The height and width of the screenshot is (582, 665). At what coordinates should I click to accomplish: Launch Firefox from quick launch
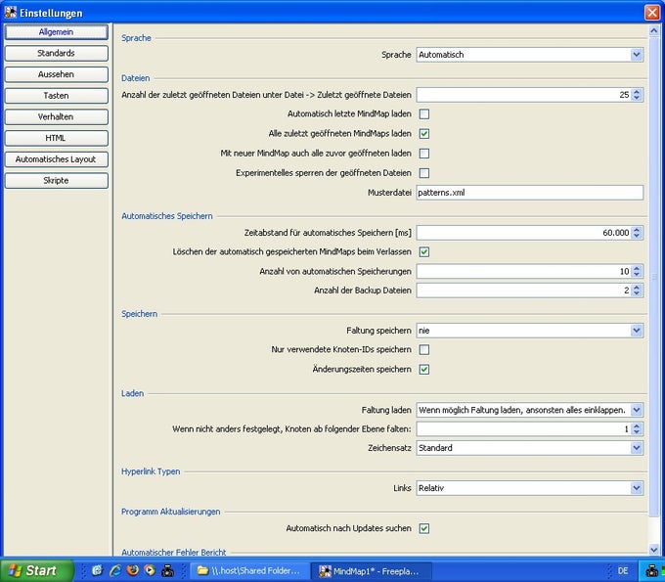(x=133, y=570)
